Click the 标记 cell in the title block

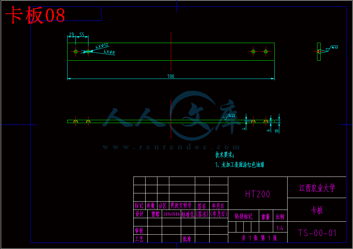(139, 205)
